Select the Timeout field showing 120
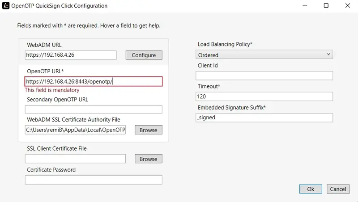Viewport: 358px width, 202px height. point(264,97)
